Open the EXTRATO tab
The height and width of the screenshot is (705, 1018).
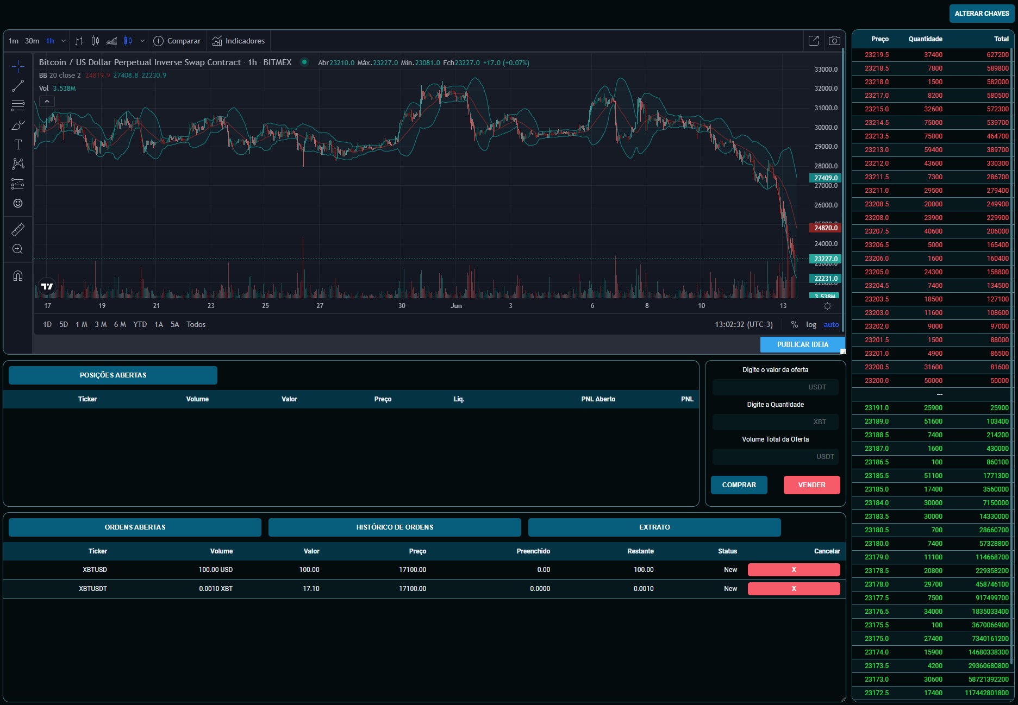[654, 527]
